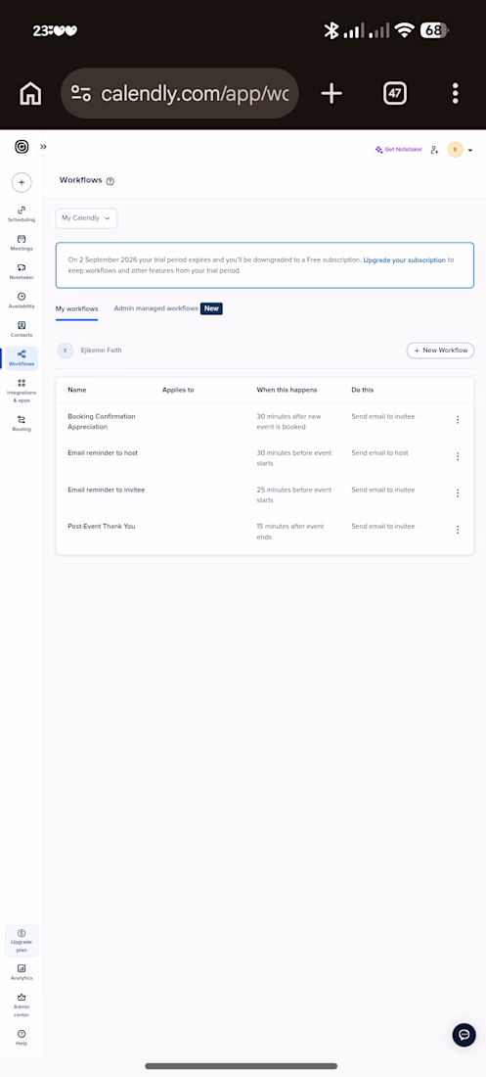Open options menu for Email reminder to host
This screenshot has height=1077, width=486.
pos(458,456)
